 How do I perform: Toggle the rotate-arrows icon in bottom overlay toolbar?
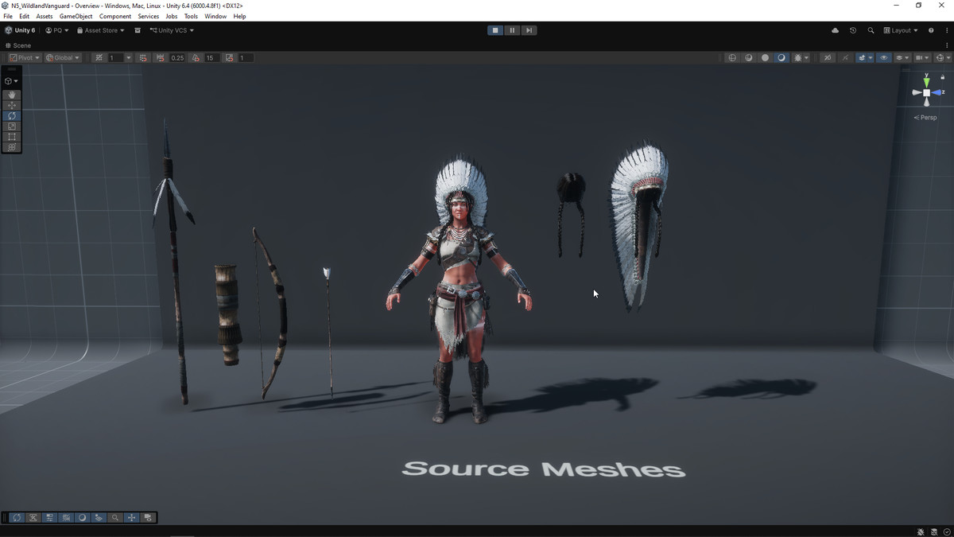pyautogui.click(x=17, y=518)
